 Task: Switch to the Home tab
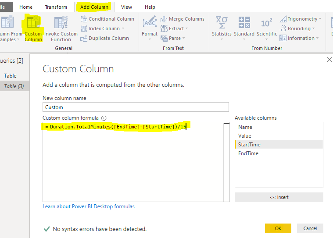pos(26,7)
